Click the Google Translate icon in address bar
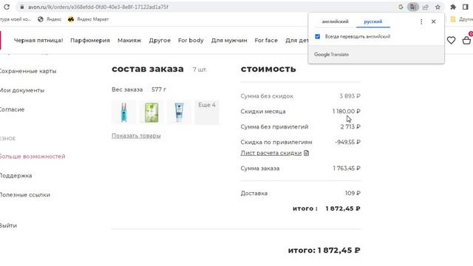Screen dimensions: 473x266 pos(413,7)
